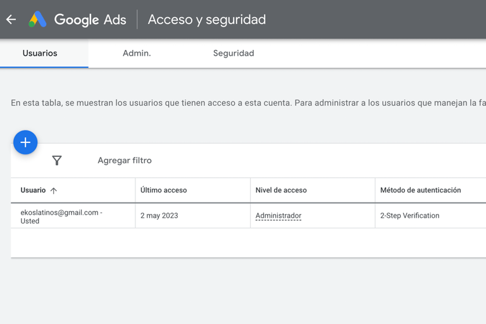Add a new user with the plus button
The height and width of the screenshot is (324, 486).
click(25, 142)
